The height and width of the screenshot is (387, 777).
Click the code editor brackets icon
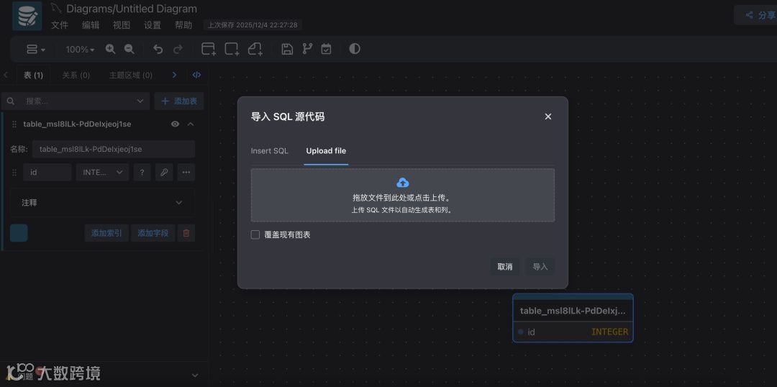click(196, 76)
